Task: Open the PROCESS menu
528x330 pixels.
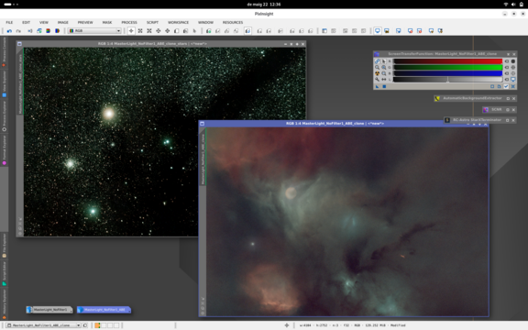Action: (129, 22)
